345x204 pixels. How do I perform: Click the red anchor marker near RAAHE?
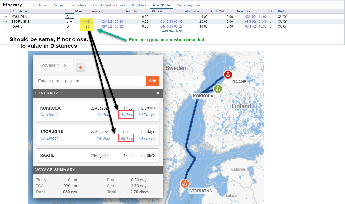point(228,74)
